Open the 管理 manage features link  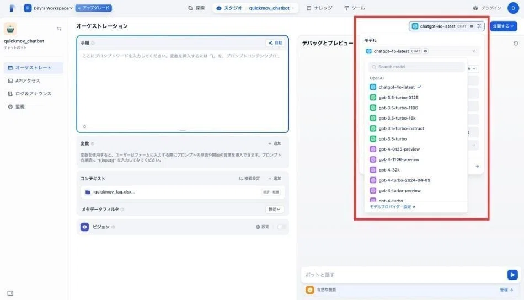[x=506, y=290]
